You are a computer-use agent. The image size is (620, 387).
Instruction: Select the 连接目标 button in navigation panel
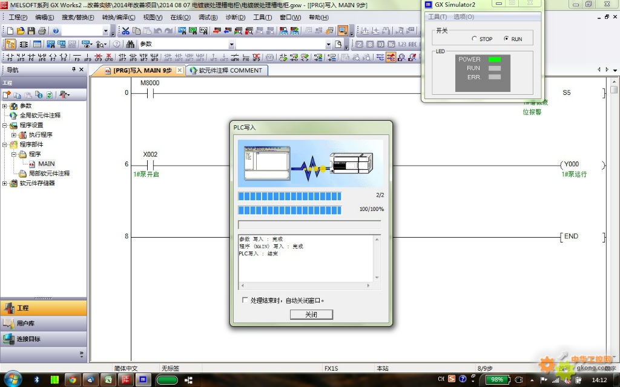[44, 339]
